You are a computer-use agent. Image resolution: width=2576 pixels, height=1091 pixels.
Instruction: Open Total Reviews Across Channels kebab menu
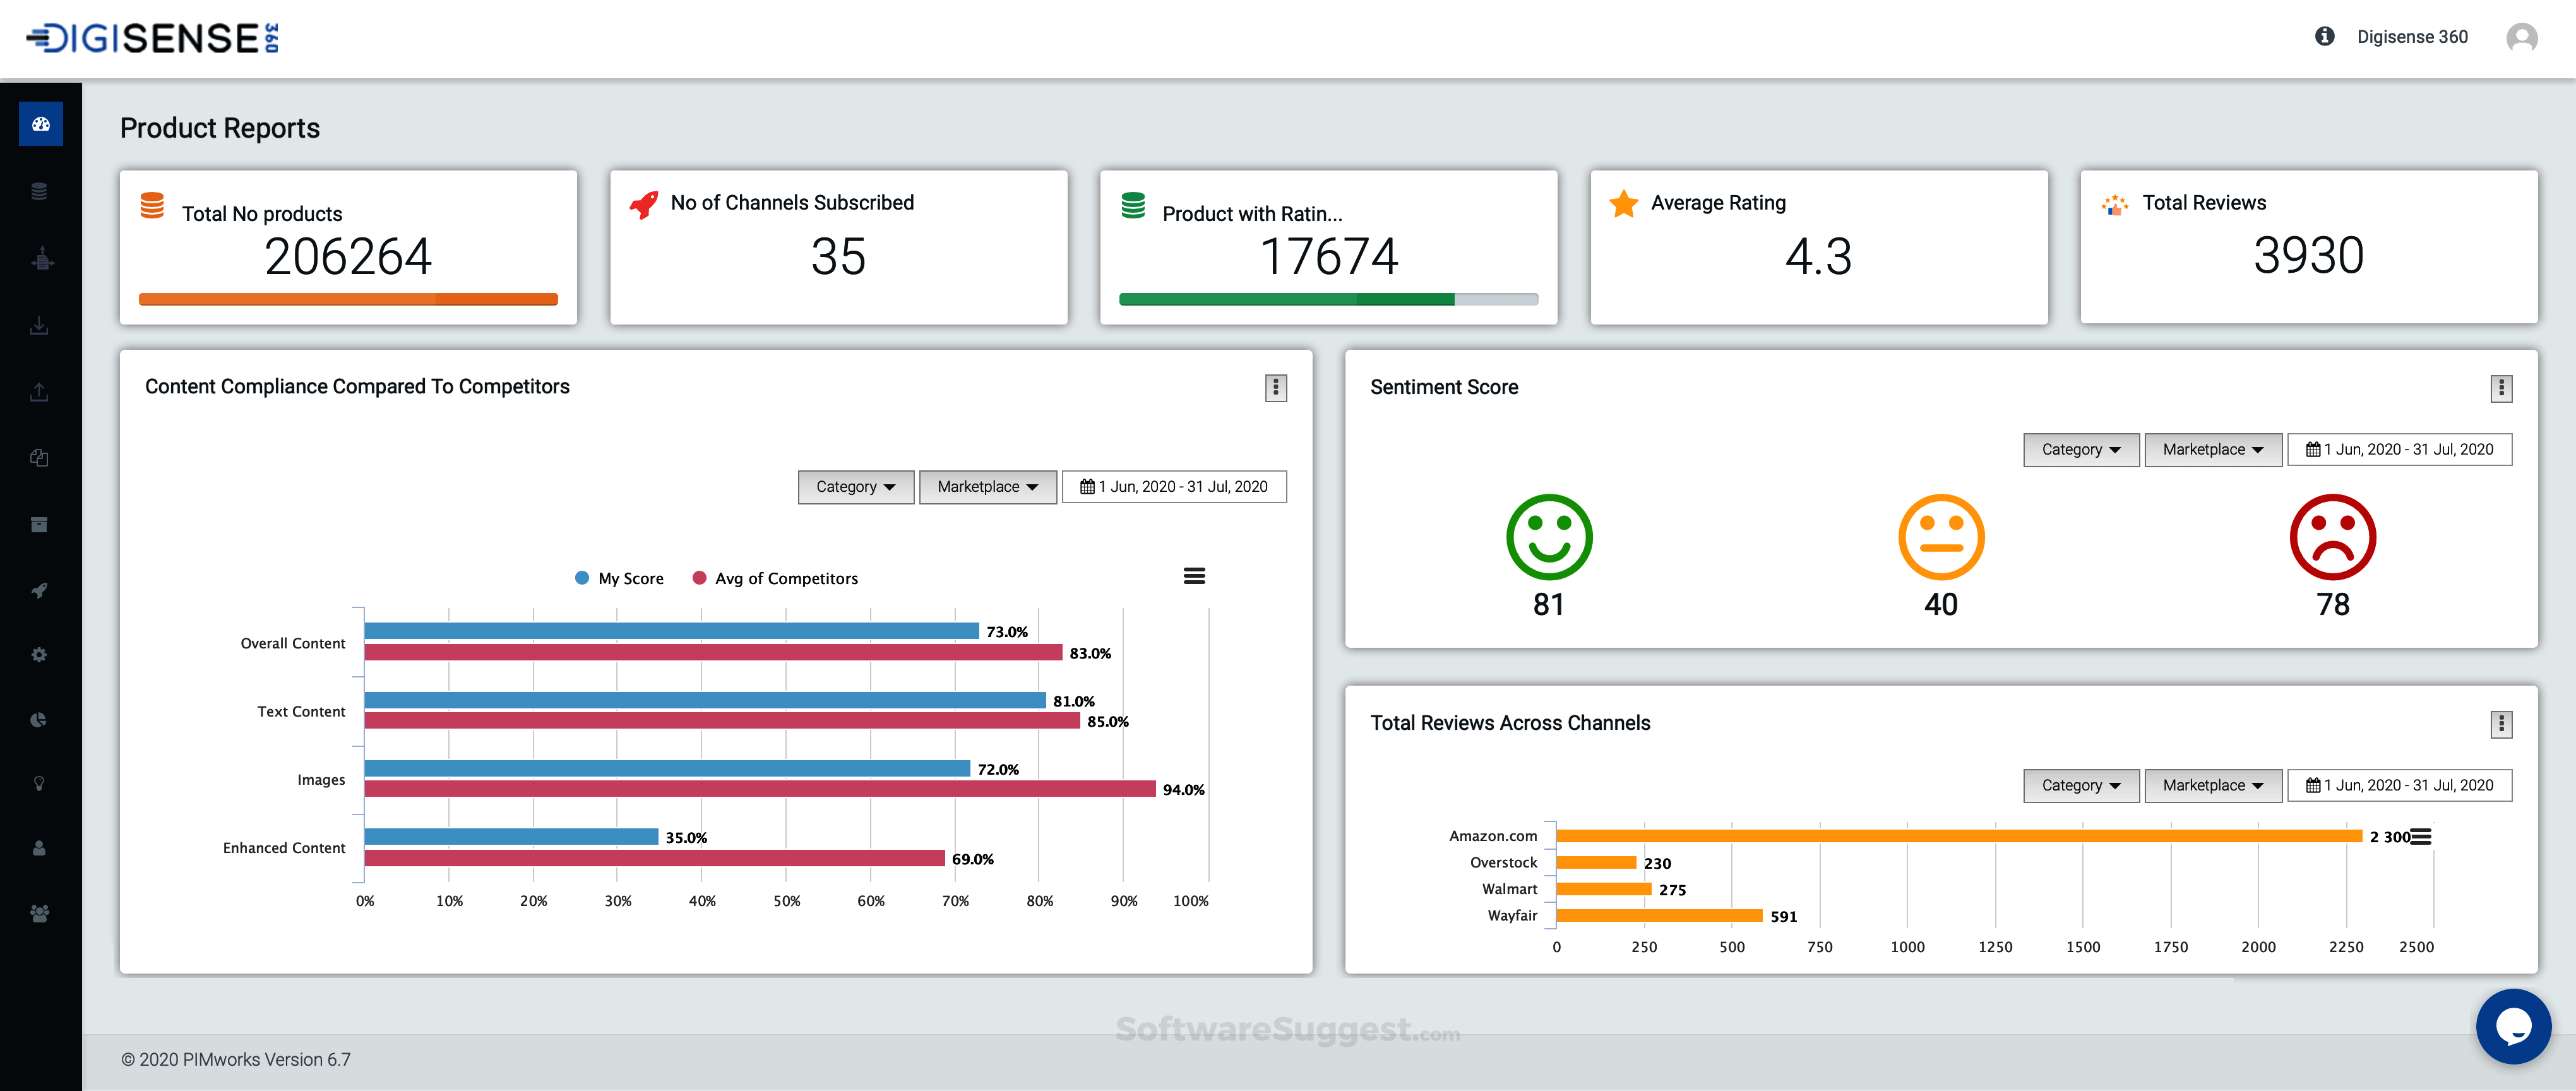tap(2501, 724)
